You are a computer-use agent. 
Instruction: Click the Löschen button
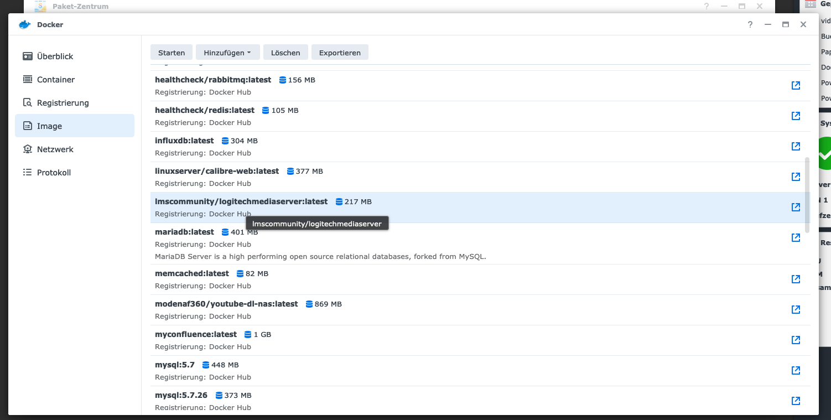coord(285,53)
